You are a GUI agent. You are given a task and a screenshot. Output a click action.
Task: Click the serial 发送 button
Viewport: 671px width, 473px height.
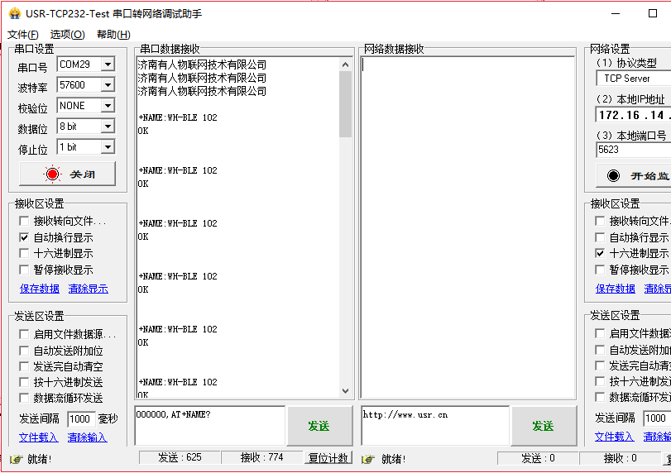[x=319, y=426]
